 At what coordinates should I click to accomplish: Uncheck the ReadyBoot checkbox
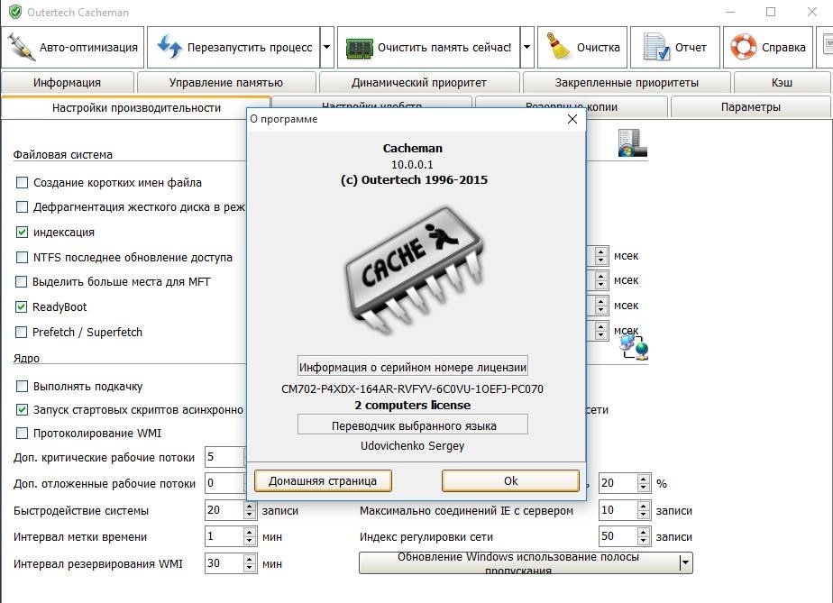tap(21, 306)
